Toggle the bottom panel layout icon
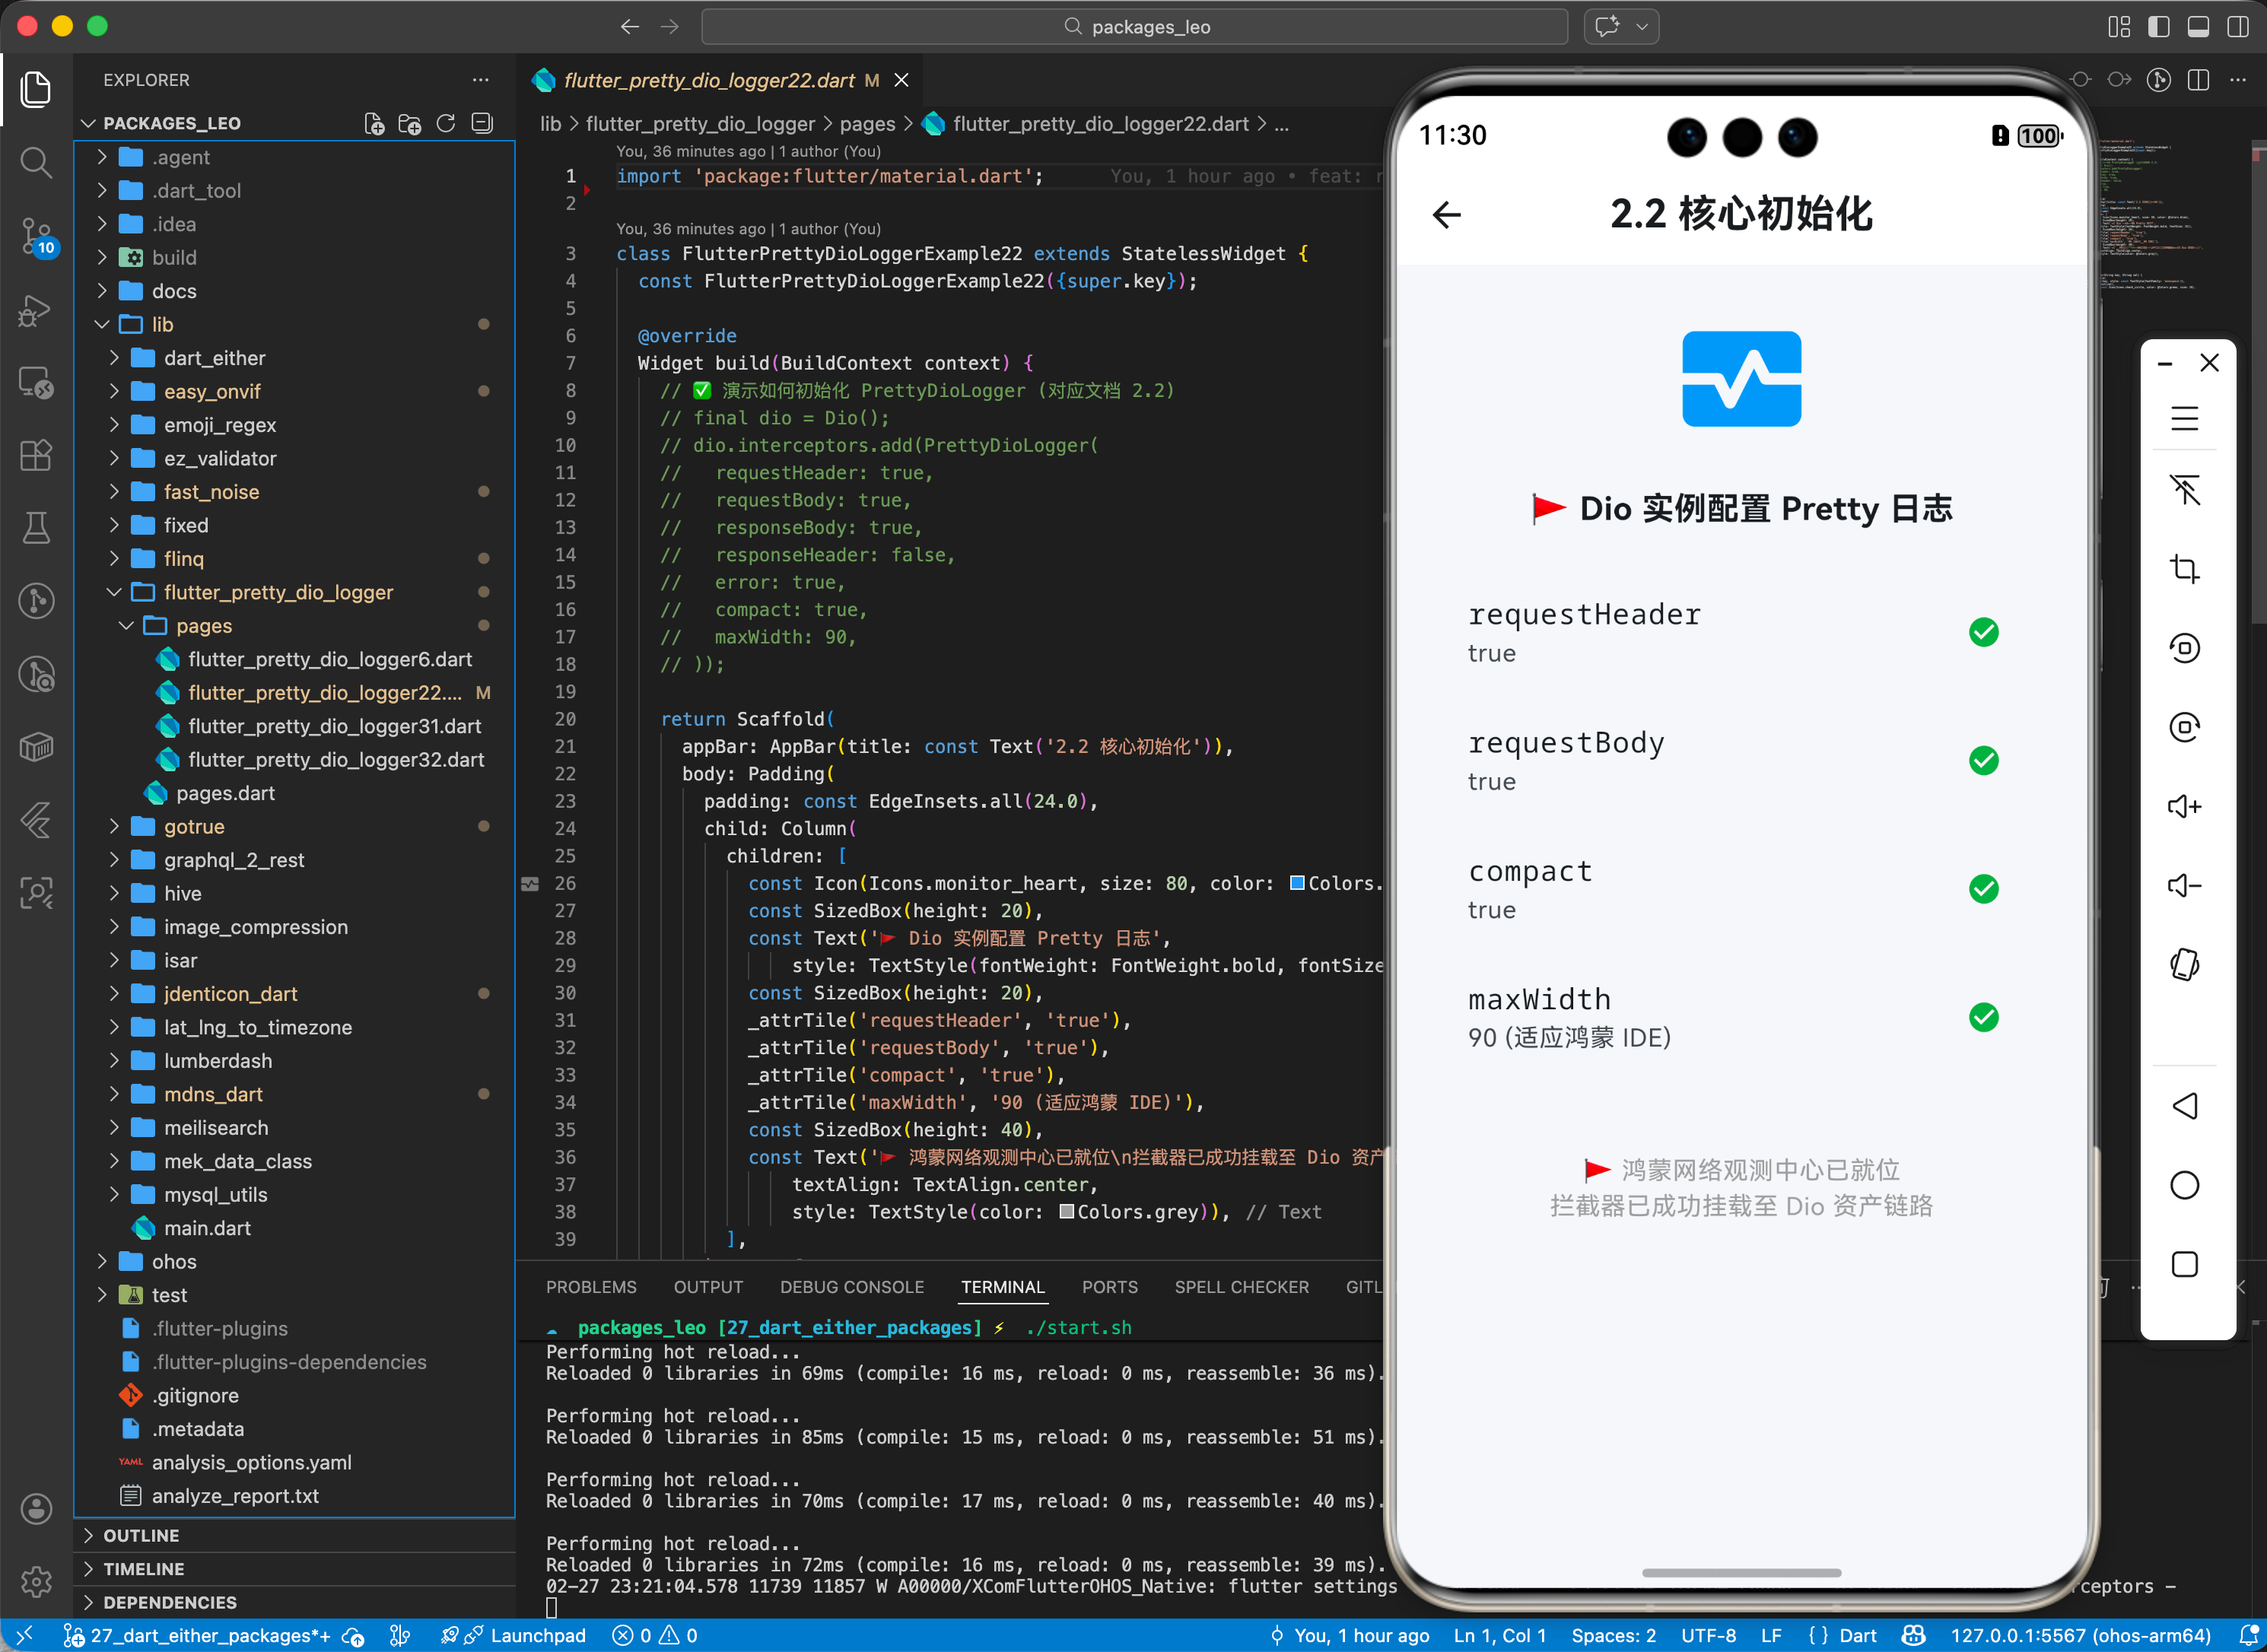This screenshot has width=2267, height=1652. pos(2198,27)
